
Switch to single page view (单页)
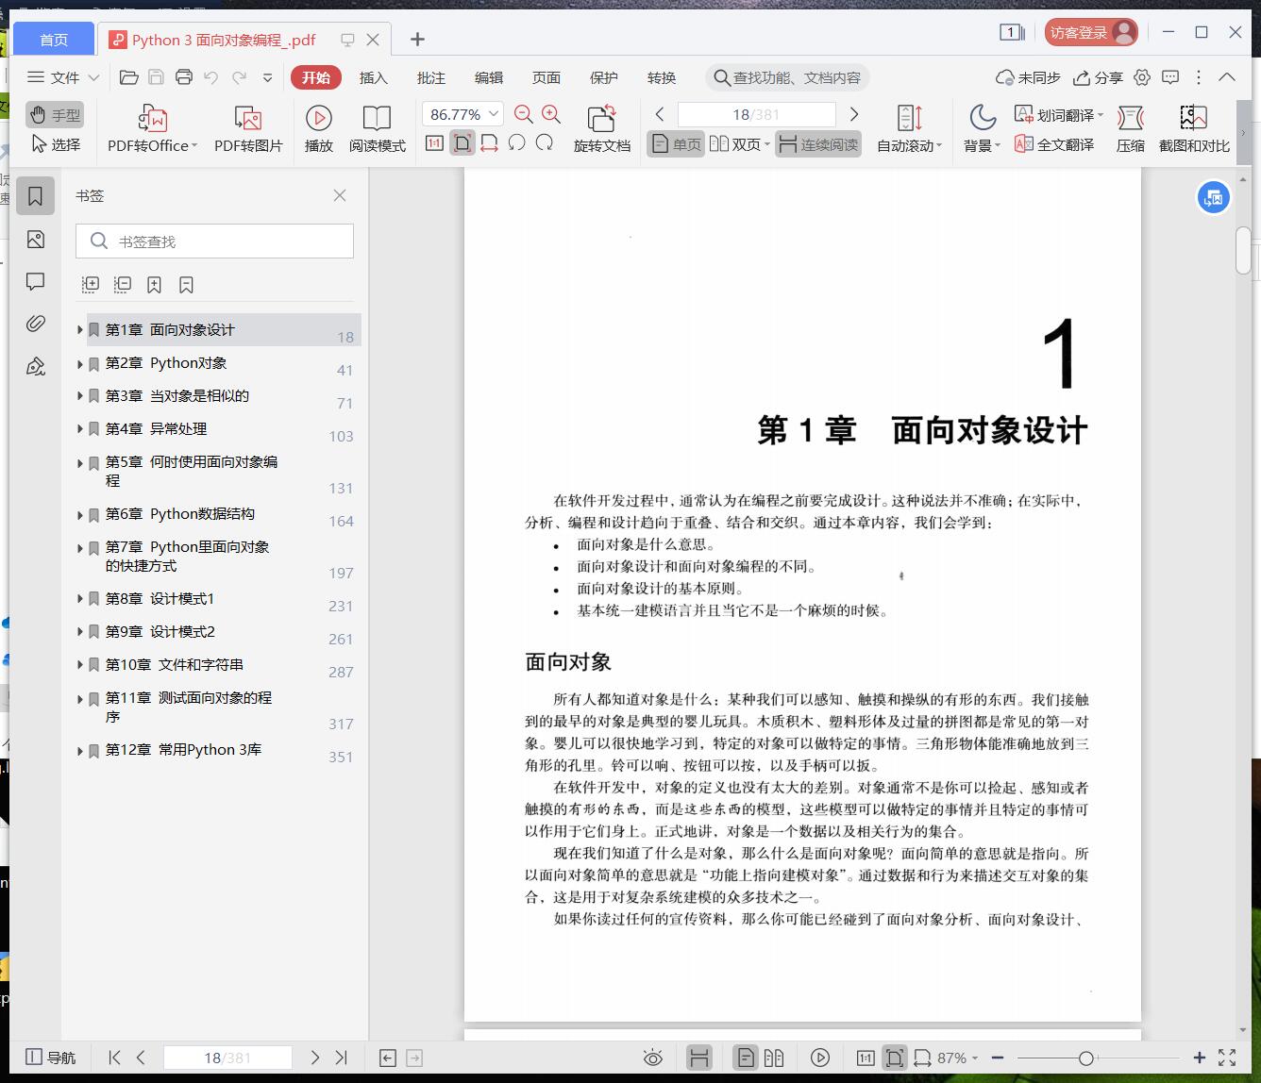(676, 144)
